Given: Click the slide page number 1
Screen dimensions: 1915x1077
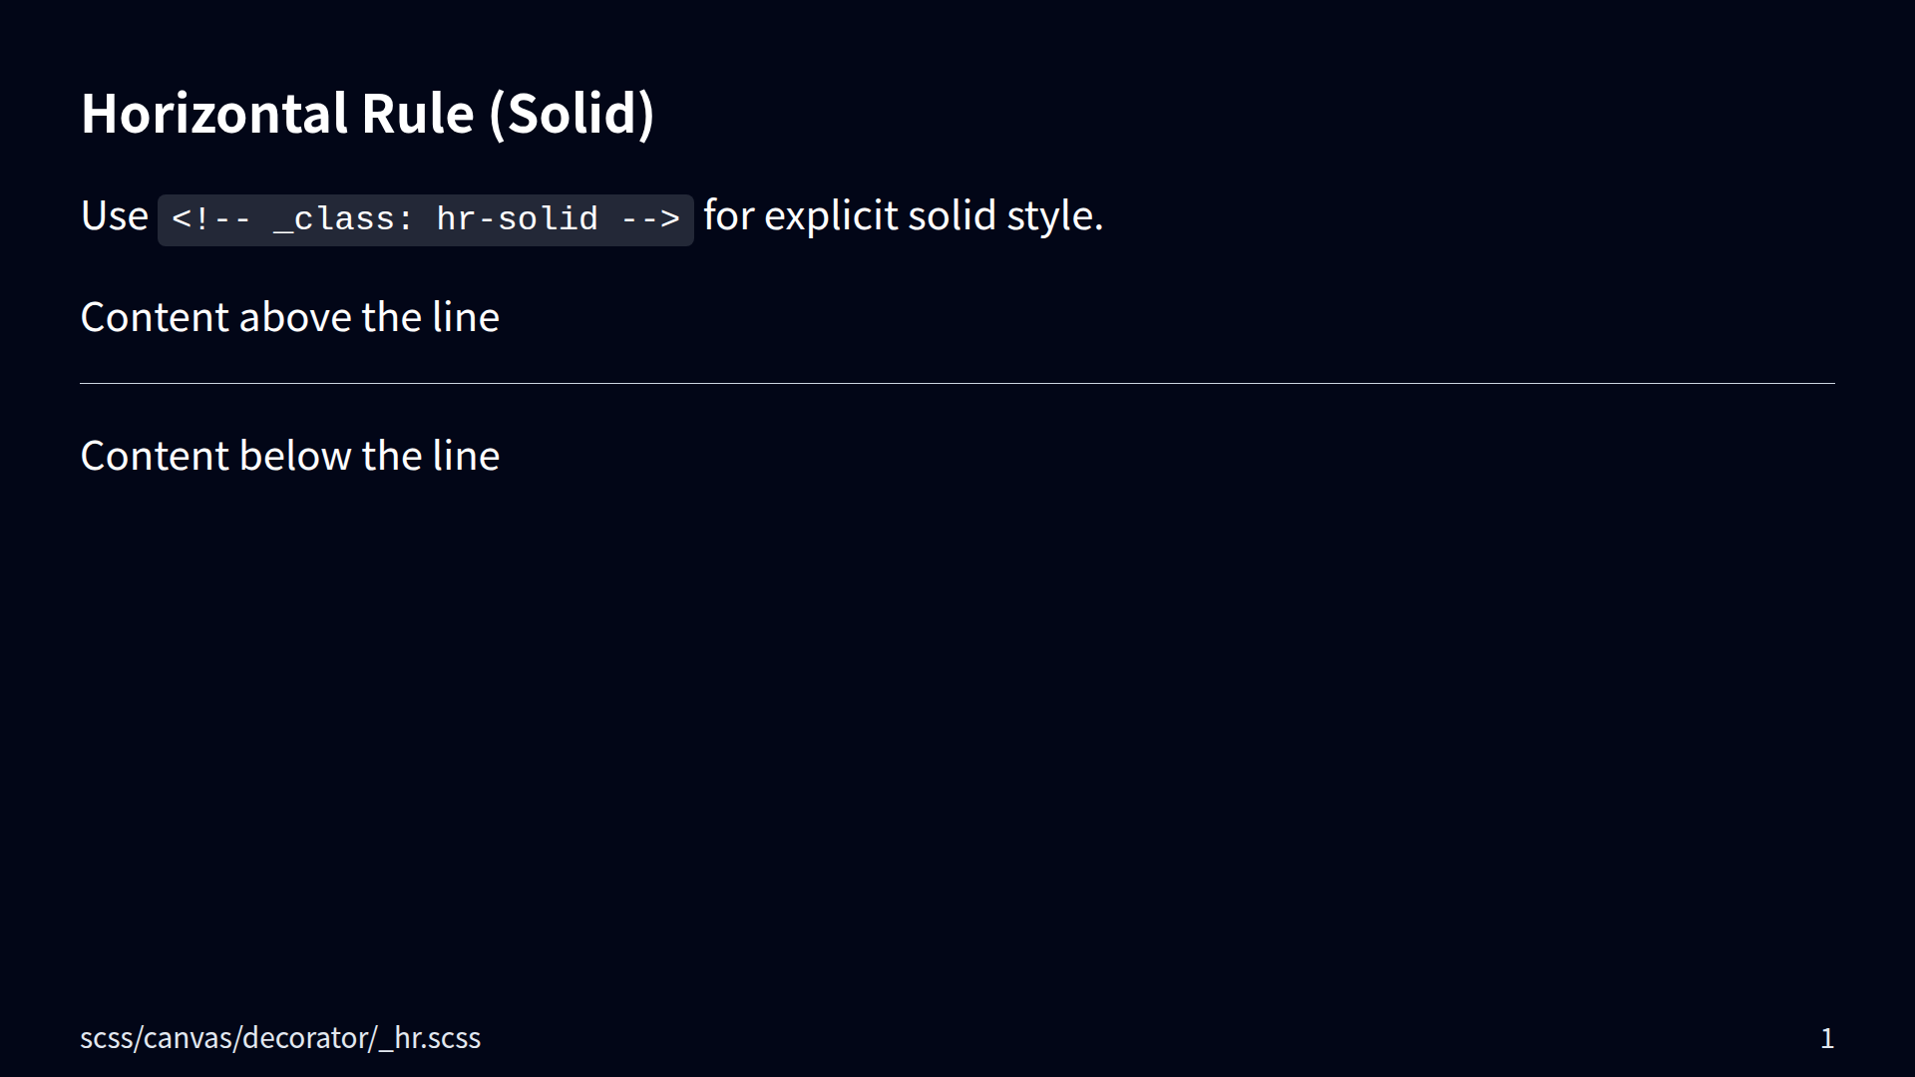Looking at the screenshot, I should [x=1827, y=1039].
